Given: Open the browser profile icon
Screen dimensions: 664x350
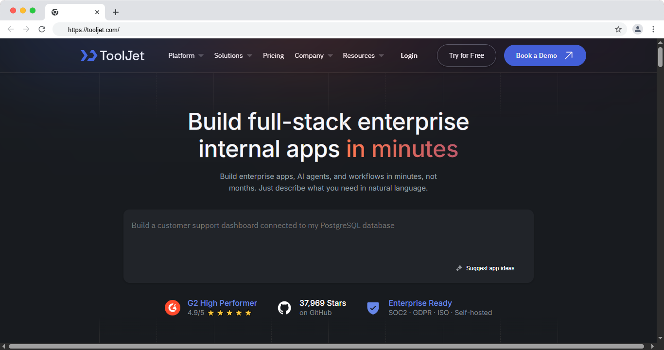Looking at the screenshot, I should pos(637,29).
